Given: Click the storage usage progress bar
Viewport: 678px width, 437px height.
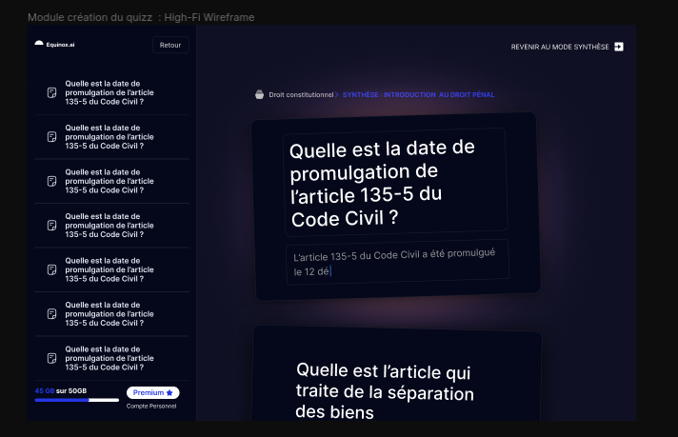Looking at the screenshot, I should pyautogui.click(x=77, y=400).
